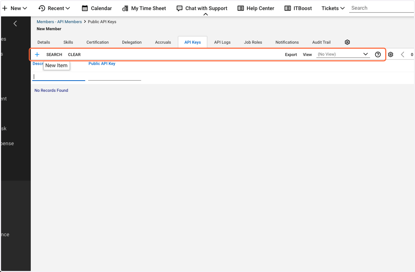Open ITBoost from the top bar

pos(298,8)
